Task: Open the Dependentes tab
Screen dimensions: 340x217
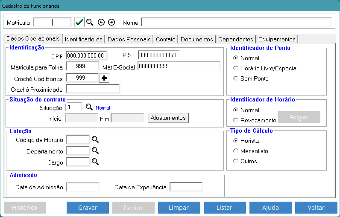Action: [235, 39]
